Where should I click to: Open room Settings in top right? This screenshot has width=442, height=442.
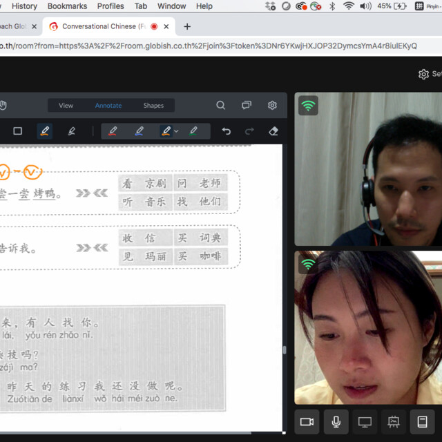click(x=430, y=74)
